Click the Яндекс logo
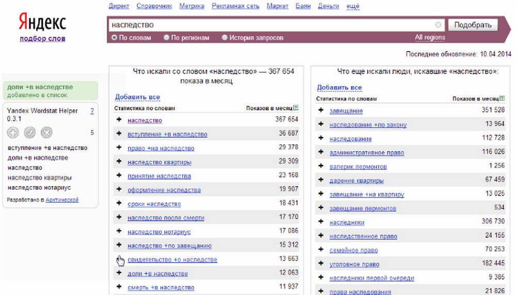This screenshot has width=516, height=295. click(x=42, y=22)
